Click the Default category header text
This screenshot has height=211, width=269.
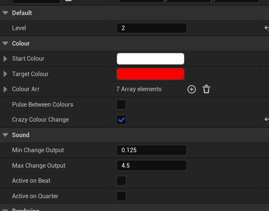pyautogui.click(x=22, y=13)
